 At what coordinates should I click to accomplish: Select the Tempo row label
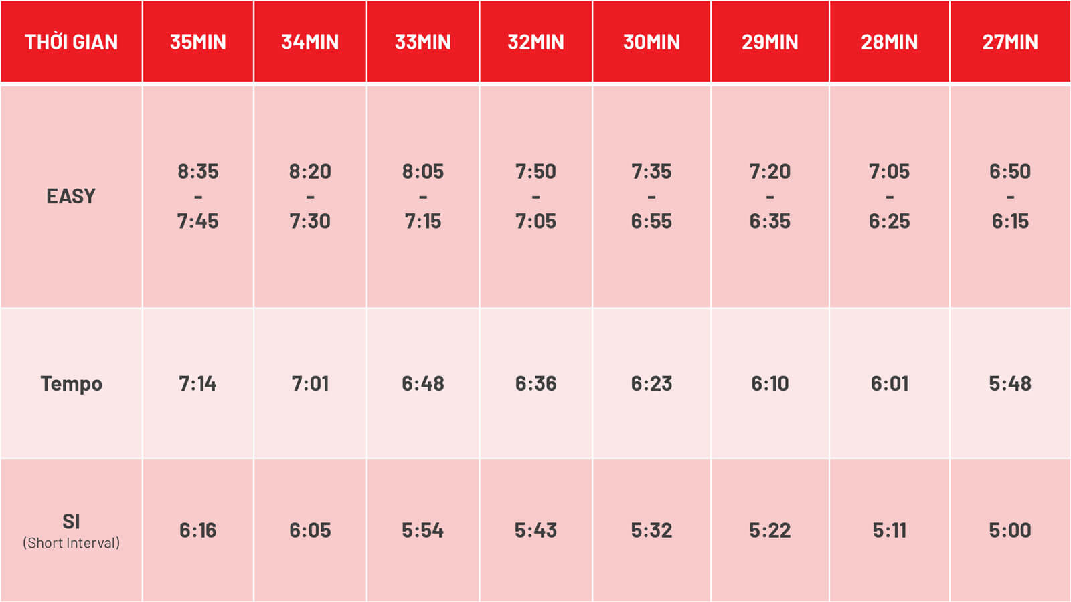pos(71,383)
